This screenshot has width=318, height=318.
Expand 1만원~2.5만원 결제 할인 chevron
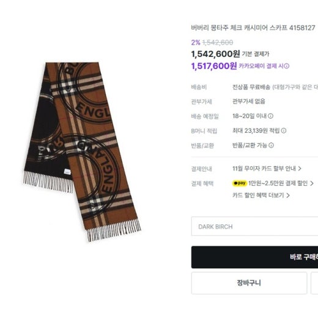[312, 183]
